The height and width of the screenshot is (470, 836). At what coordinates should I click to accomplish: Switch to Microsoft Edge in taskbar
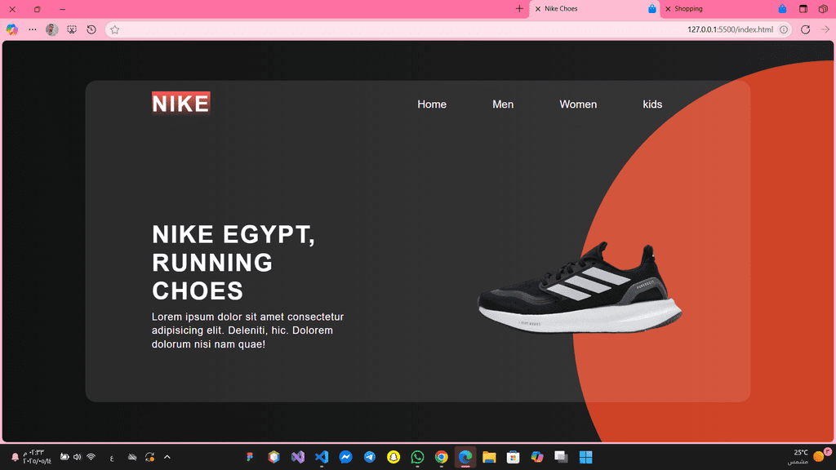465,457
